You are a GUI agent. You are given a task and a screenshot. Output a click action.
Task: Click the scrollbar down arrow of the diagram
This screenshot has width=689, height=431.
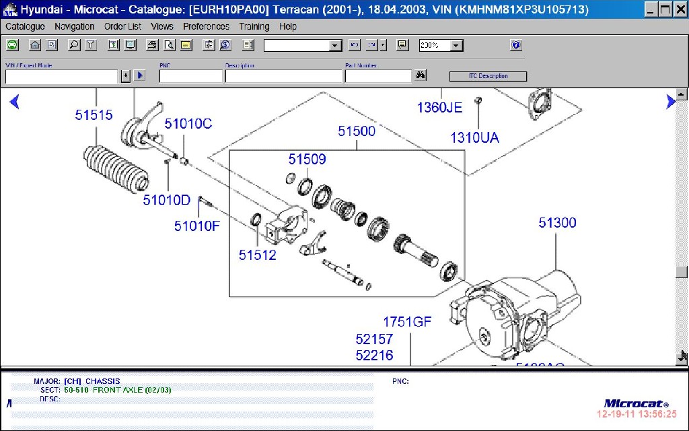click(x=681, y=358)
